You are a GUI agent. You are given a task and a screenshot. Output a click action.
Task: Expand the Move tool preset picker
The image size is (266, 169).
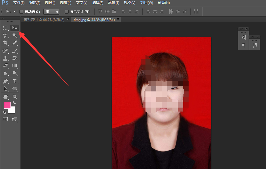click(9, 12)
